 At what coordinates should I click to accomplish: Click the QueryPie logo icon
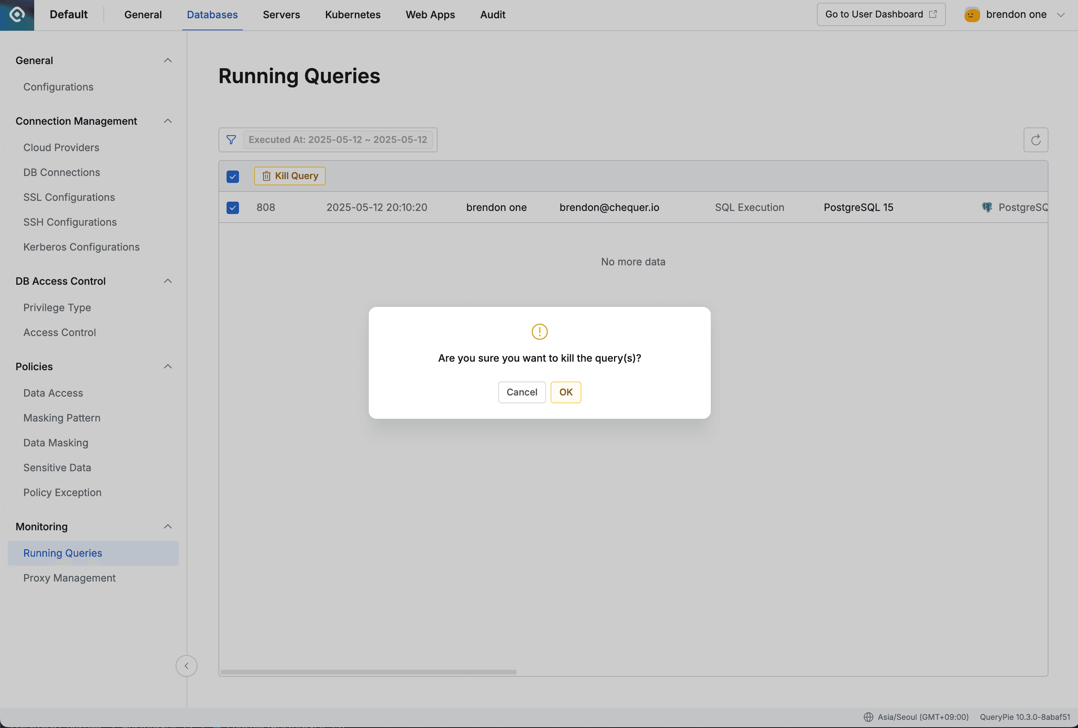pyautogui.click(x=17, y=15)
